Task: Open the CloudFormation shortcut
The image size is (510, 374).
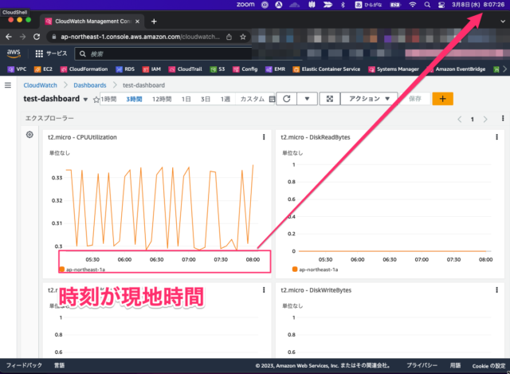Action: tap(84, 69)
